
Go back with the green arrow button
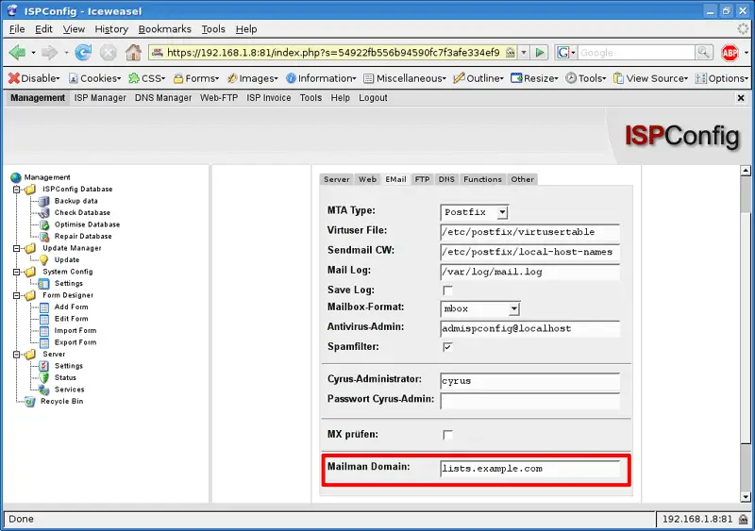(17, 53)
